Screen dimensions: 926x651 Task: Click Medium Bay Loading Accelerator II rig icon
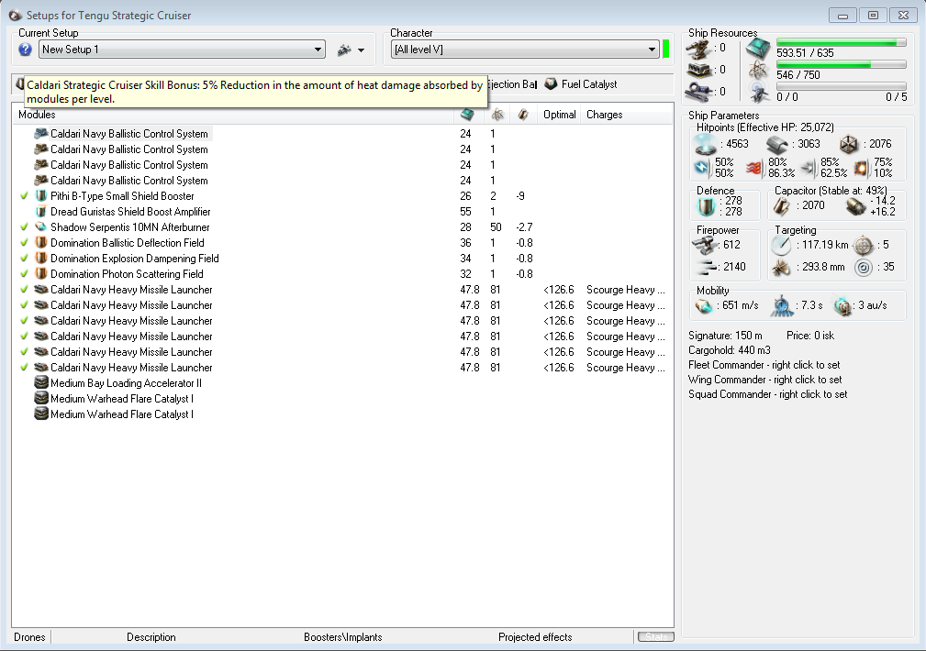coord(40,383)
